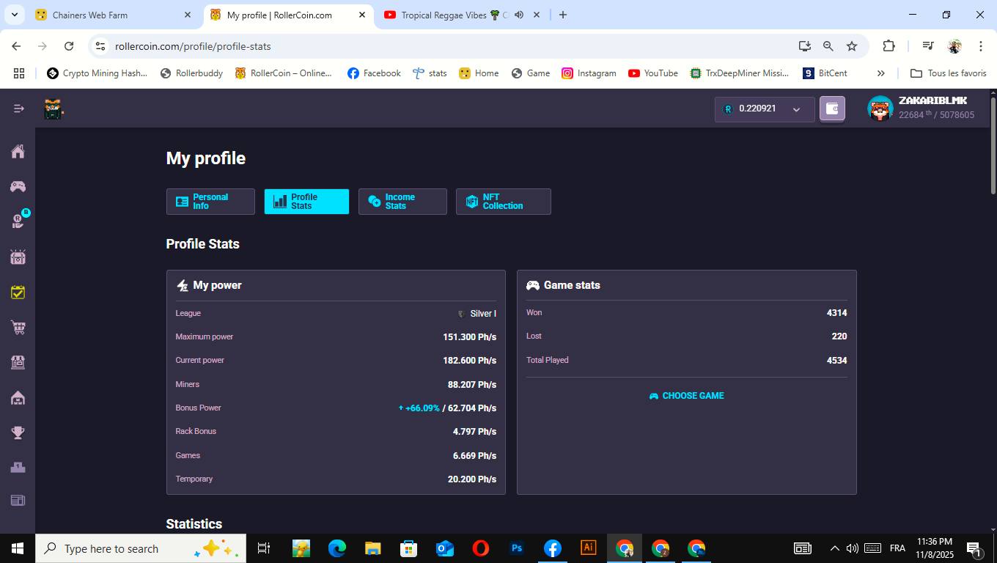The height and width of the screenshot is (563, 997).
Task: Launch Illustrator from the taskbar
Action: click(x=588, y=548)
